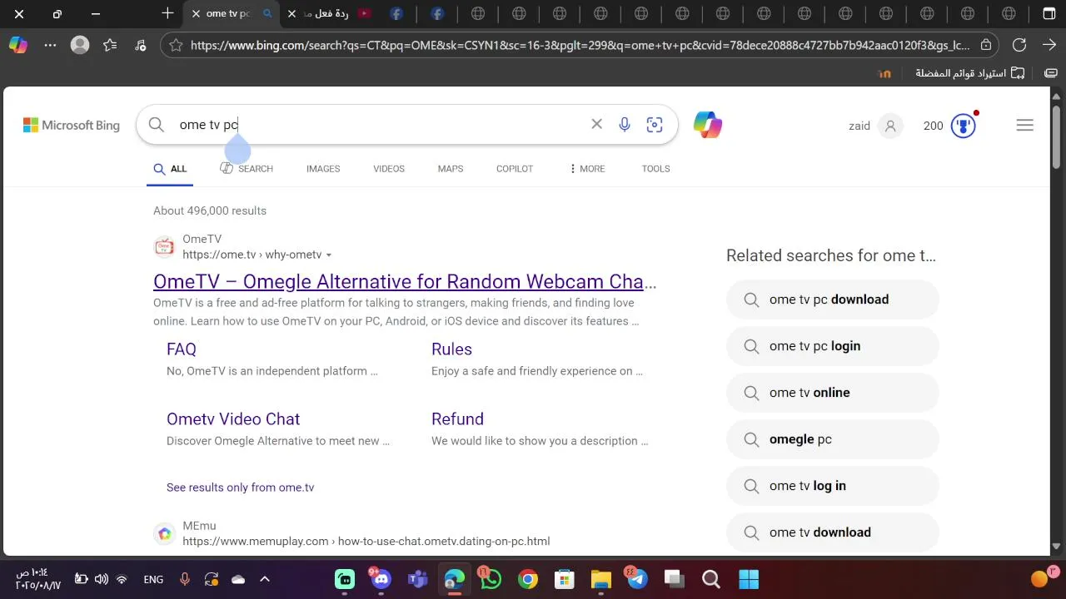Open visual search camera icon
This screenshot has width=1066, height=599.
pos(655,125)
